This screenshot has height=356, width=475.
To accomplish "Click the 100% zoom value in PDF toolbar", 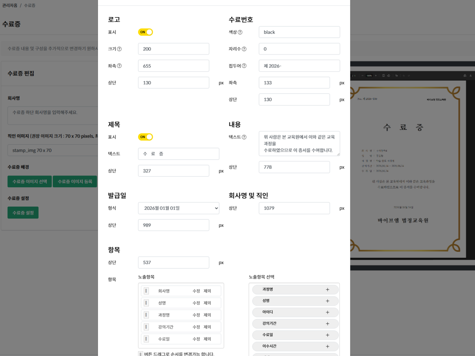I will [x=369, y=75].
